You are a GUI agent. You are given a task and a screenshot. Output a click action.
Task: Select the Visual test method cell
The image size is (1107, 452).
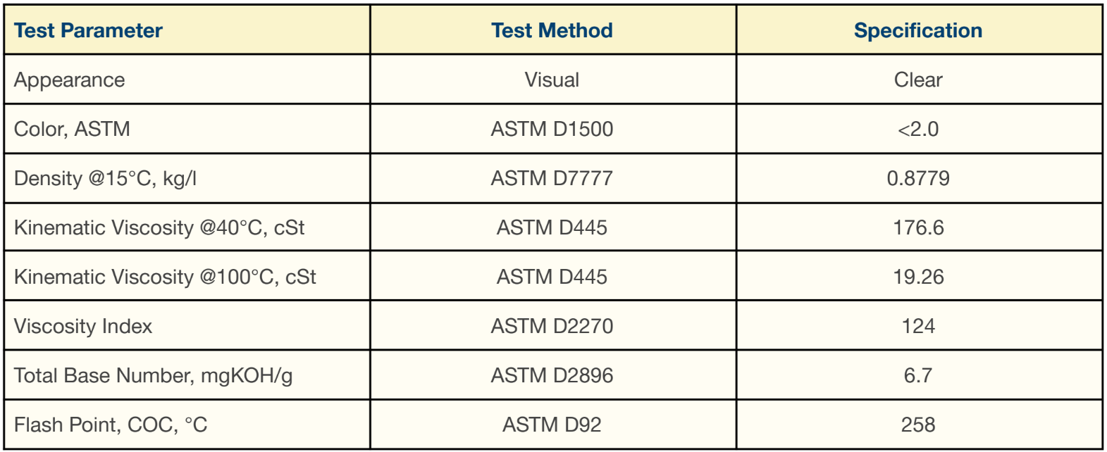(552, 80)
